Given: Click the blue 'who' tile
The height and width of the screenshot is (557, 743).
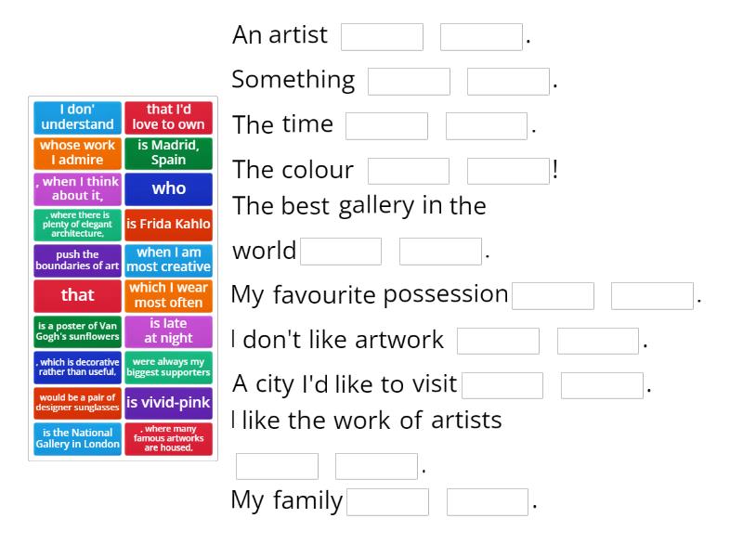Looking at the screenshot, I should pyautogui.click(x=168, y=188).
